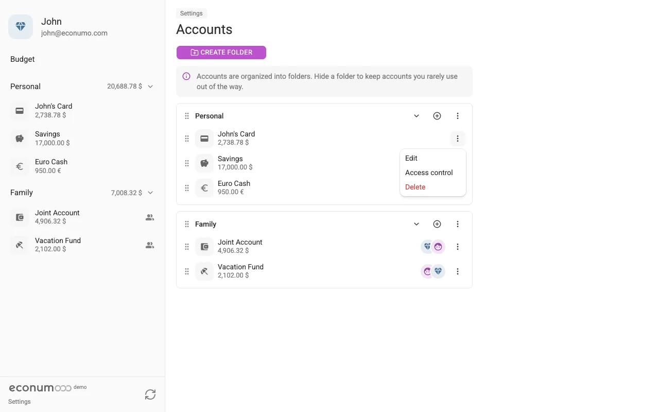Click the 7,008.32 $ Family total
The width and height of the screenshot is (659, 412).
[127, 193]
